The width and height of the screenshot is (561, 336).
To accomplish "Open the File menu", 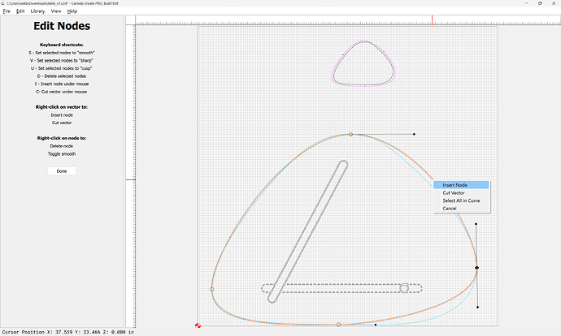I will click(x=7, y=11).
